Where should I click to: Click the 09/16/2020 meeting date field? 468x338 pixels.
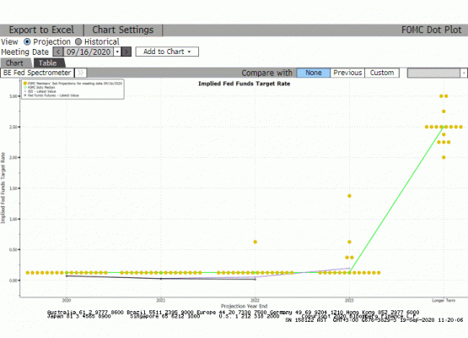point(89,52)
